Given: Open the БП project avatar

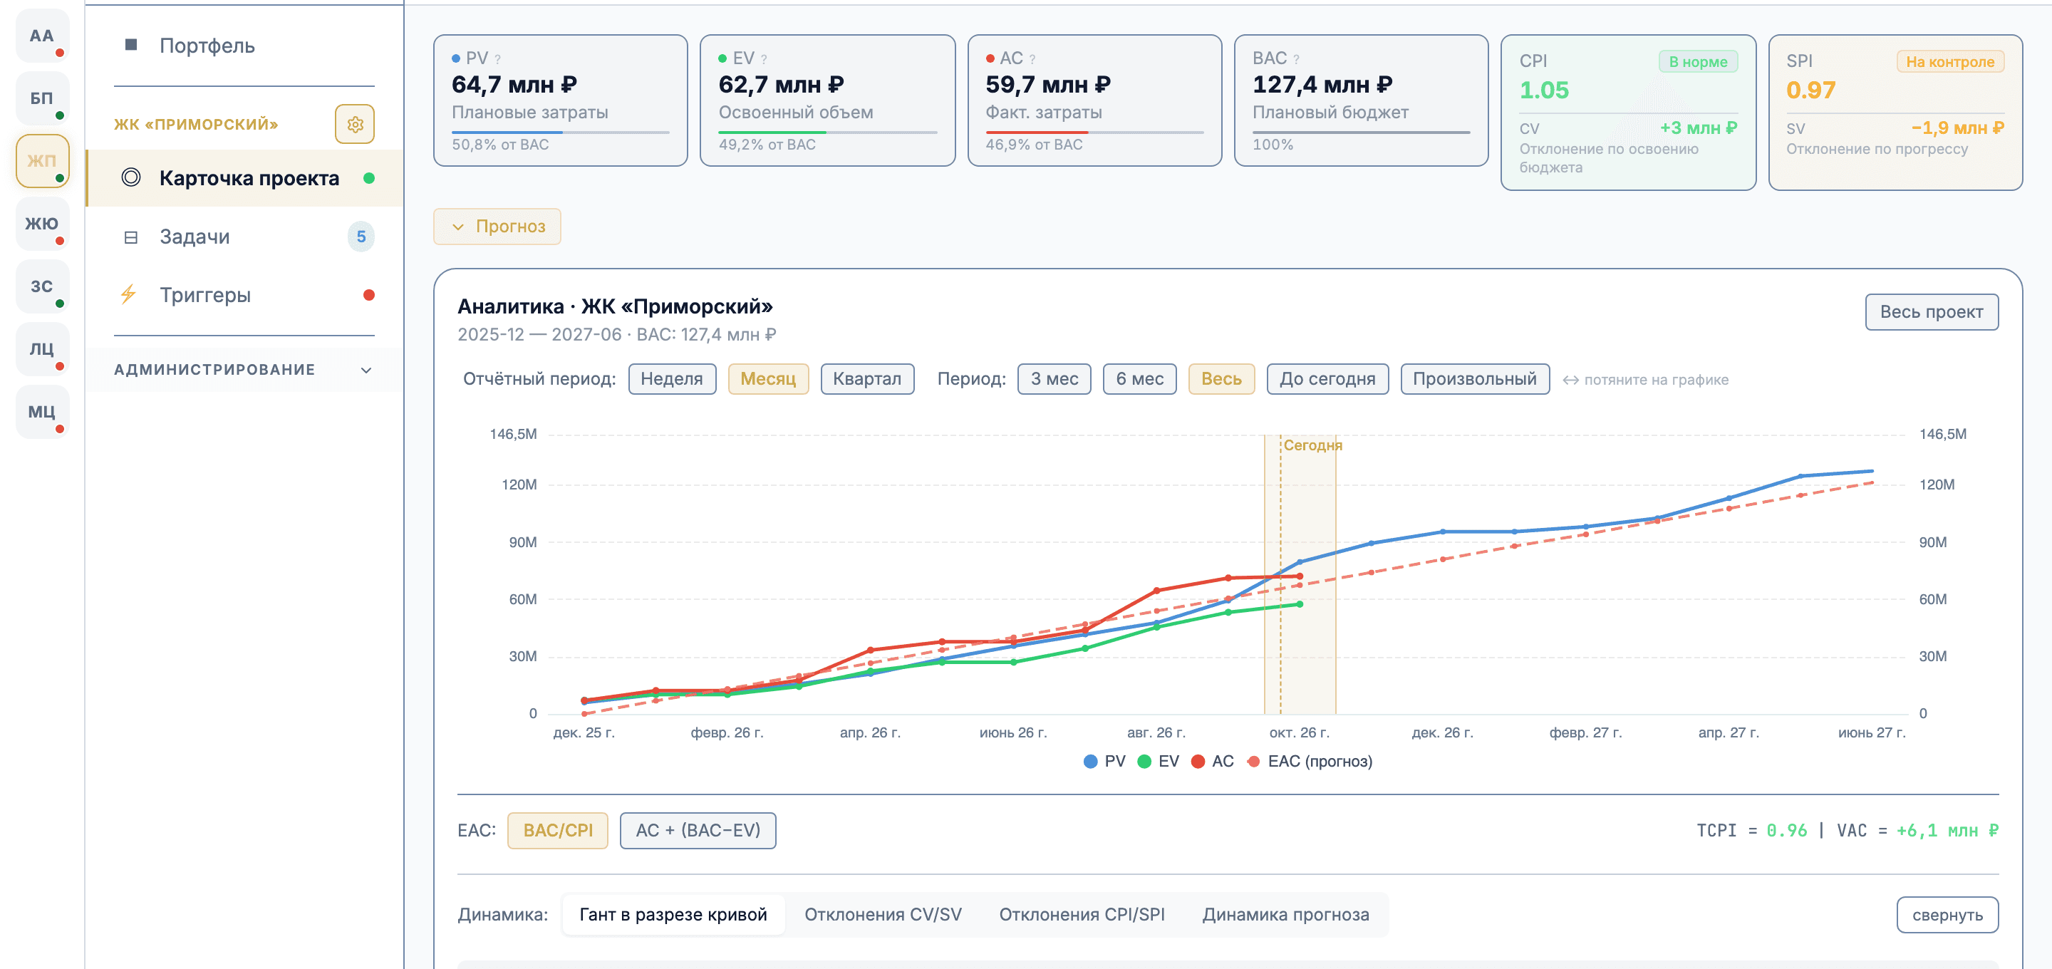Looking at the screenshot, I should coord(42,98).
